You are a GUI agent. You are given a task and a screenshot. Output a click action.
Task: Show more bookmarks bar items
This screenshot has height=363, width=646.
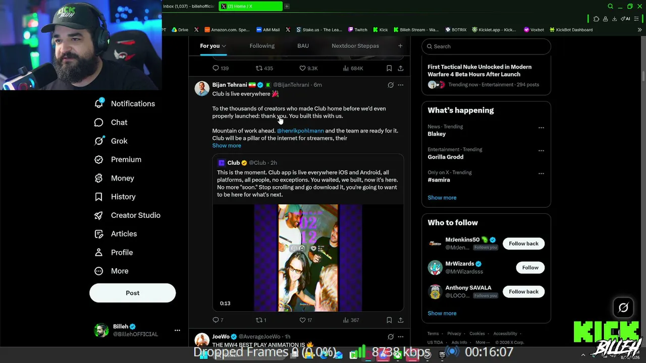[x=640, y=30]
